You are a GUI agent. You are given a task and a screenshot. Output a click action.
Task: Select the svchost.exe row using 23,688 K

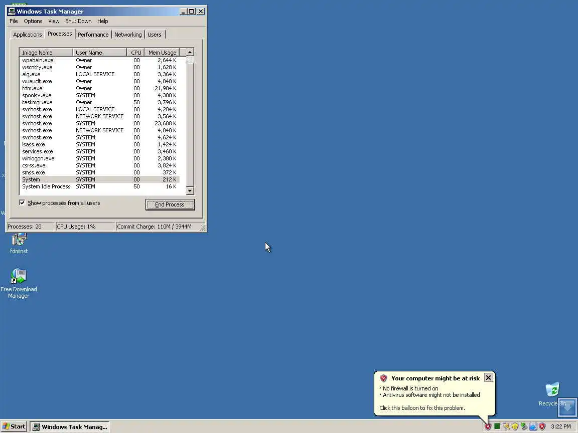tap(99, 123)
